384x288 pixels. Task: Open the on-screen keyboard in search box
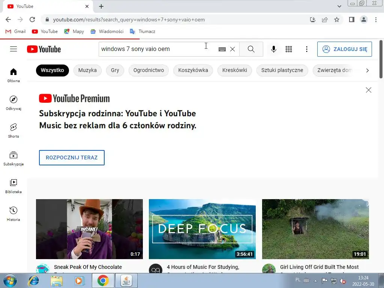click(x=222, y=49)
